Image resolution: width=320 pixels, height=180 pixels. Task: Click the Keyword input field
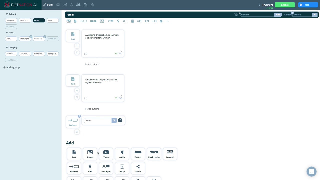coord(257,15)
